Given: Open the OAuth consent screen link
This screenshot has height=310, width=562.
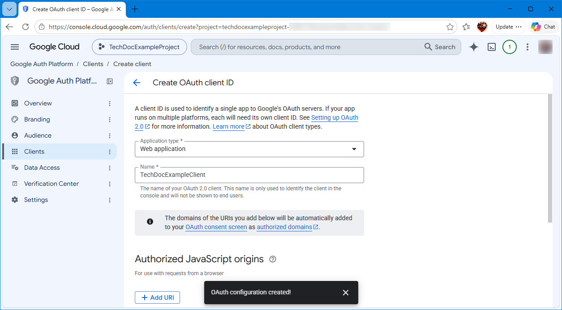Looking at the screenshot, I should pyautogui.click(x=216, y=227).
